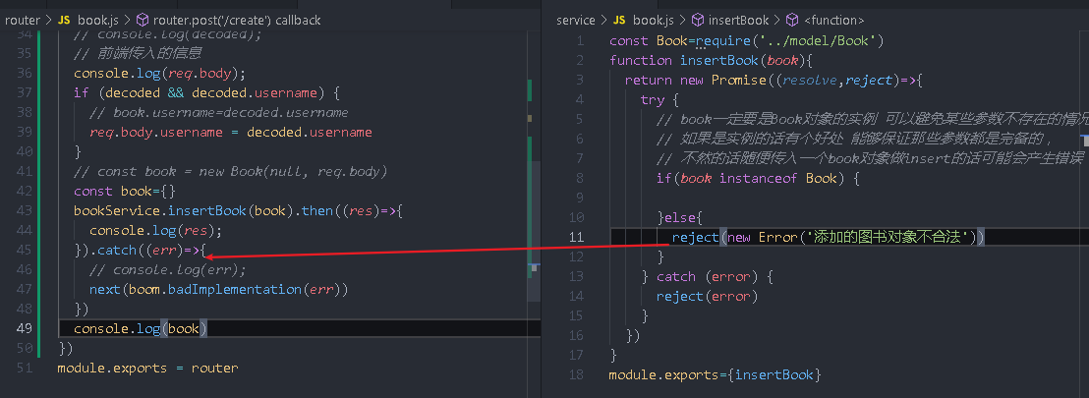Click "reject(new Error('添加的图书对象不合法'))" line
This screenshot has height=398, width=1089.
coord(829,237)
